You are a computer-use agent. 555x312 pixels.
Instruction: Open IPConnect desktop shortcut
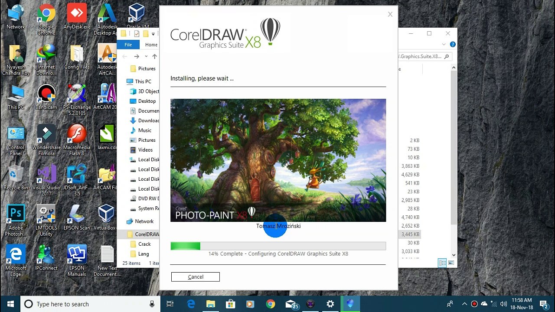point(46,258)
